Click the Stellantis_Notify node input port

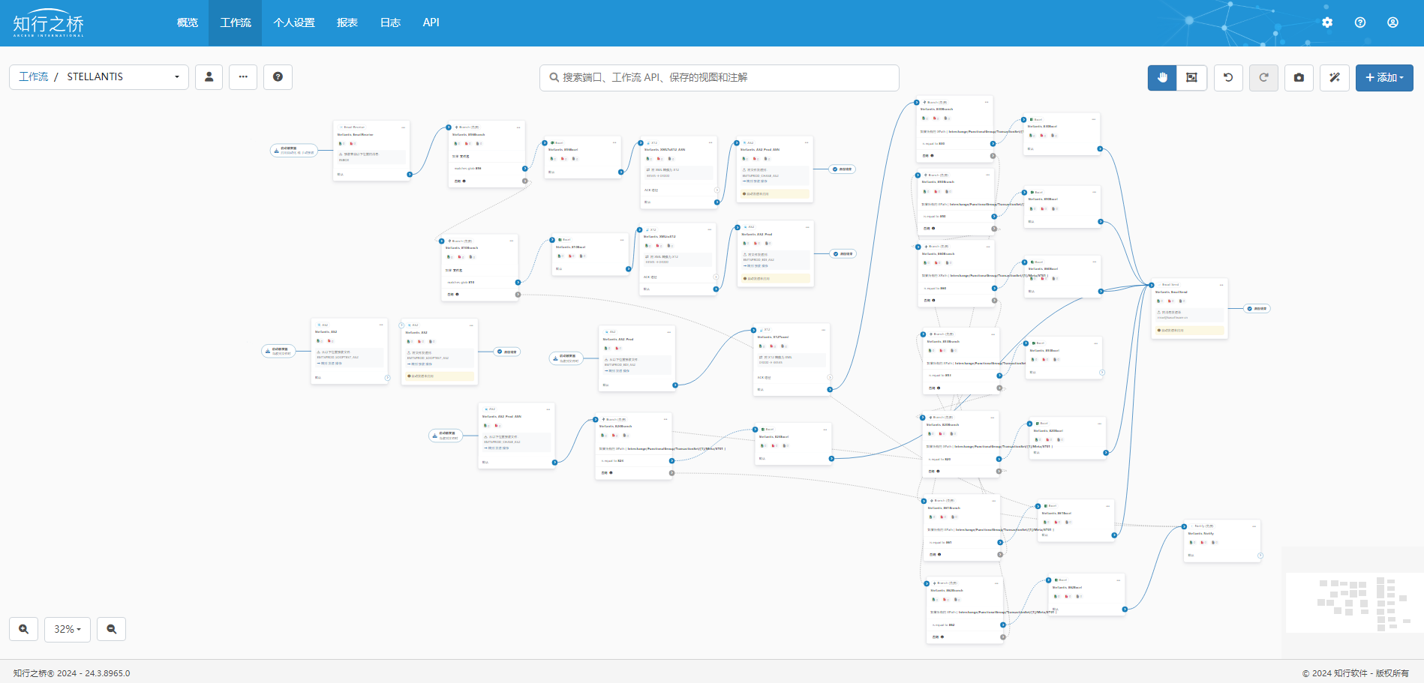[x=1184, y=526]
